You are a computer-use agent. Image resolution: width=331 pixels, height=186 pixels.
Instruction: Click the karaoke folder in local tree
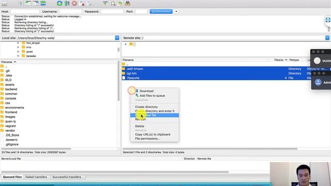coord(31,56)
